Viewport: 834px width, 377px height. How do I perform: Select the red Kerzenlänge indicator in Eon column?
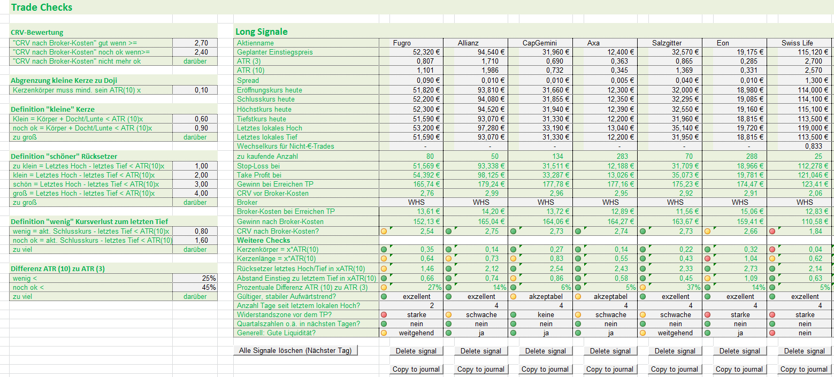(x=707, y=259)
